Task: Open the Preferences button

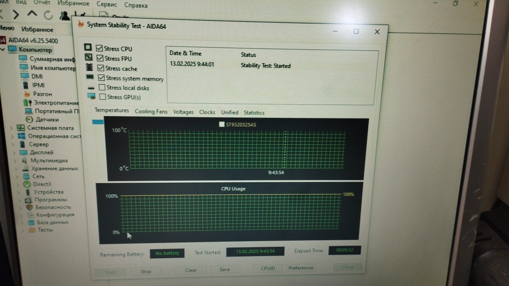Action: (301, 268)
